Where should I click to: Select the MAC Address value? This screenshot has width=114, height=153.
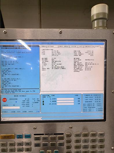(92, 64)
